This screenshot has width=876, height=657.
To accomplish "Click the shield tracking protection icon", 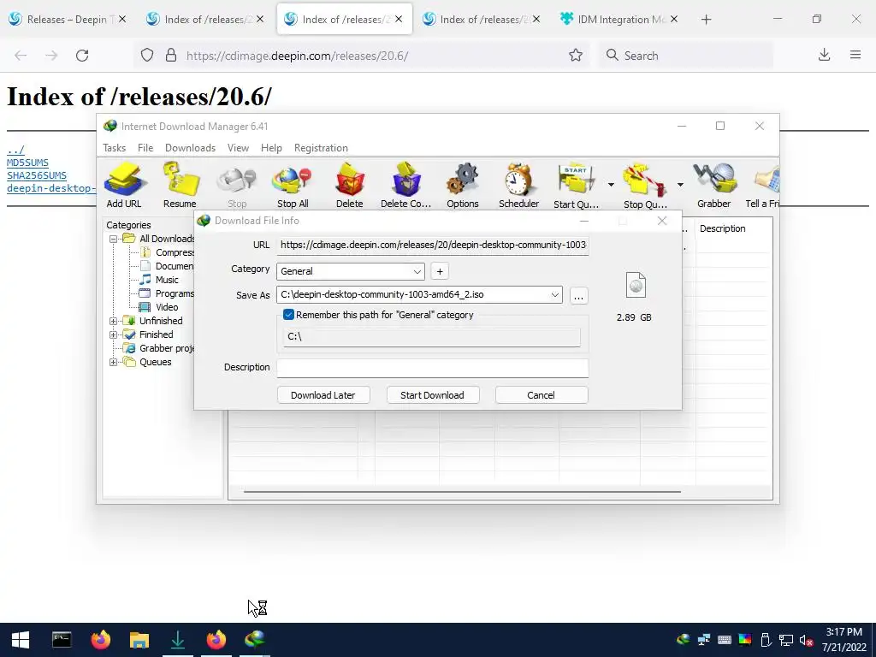I will click(147, 56).
